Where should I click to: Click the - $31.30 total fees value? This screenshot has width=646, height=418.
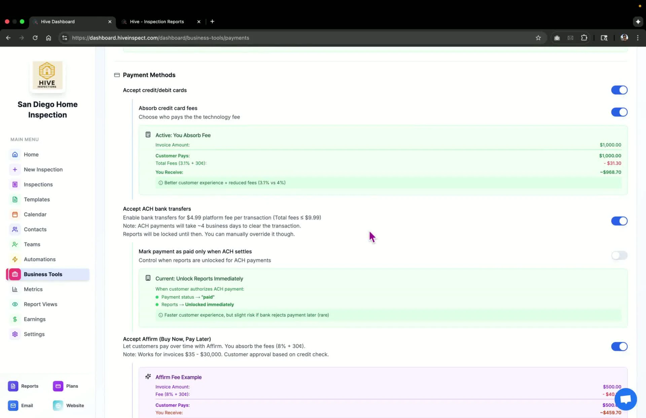[612, 163]
